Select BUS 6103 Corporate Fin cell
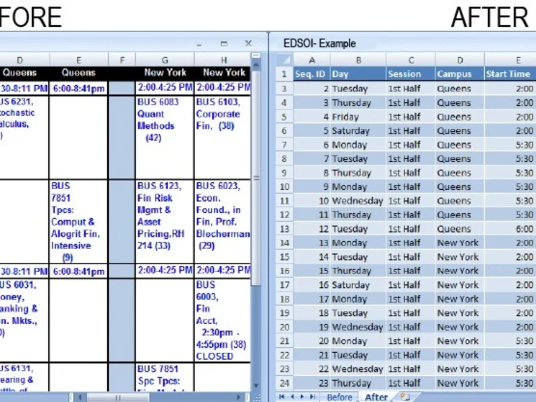 coord(222,137)
